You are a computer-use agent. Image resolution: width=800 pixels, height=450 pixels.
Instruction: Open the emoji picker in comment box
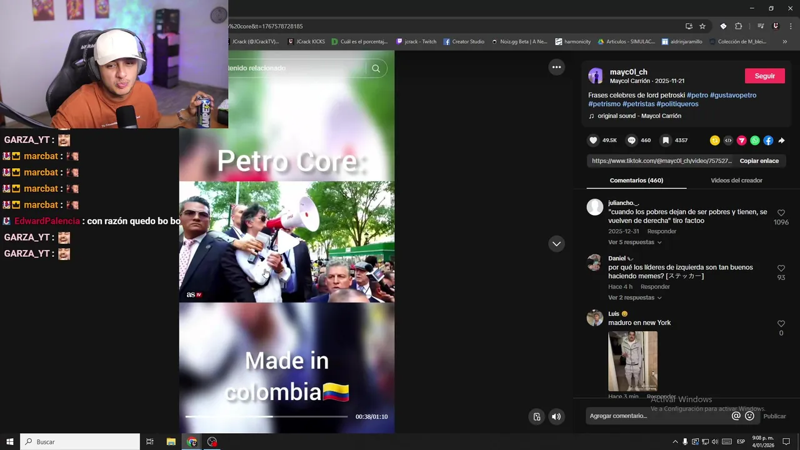click(749, 416)
